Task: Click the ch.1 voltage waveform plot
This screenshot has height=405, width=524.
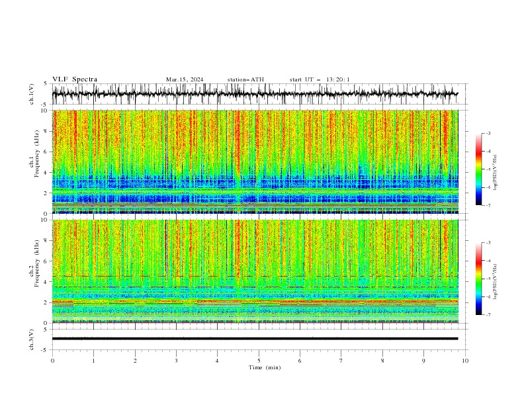Action: point(260,94)
